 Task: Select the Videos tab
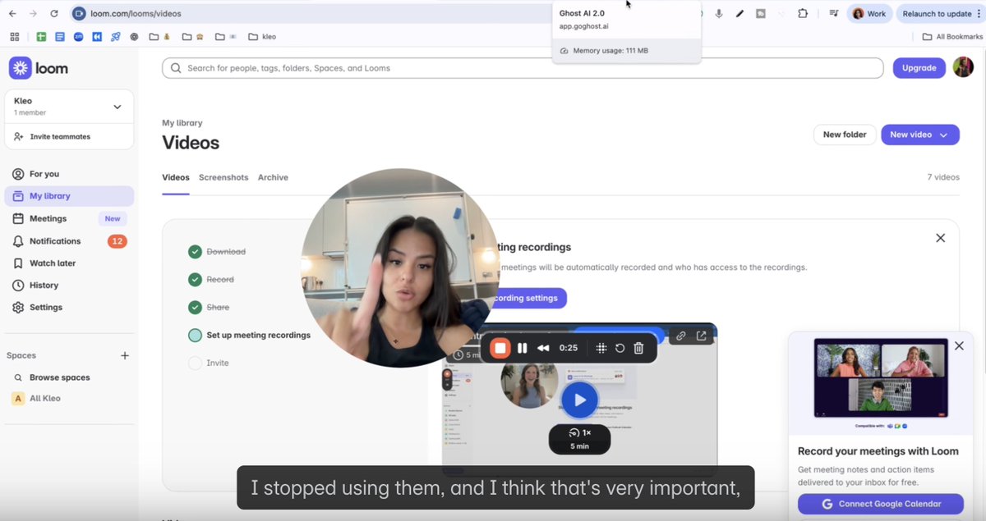[x=176, y=177]
